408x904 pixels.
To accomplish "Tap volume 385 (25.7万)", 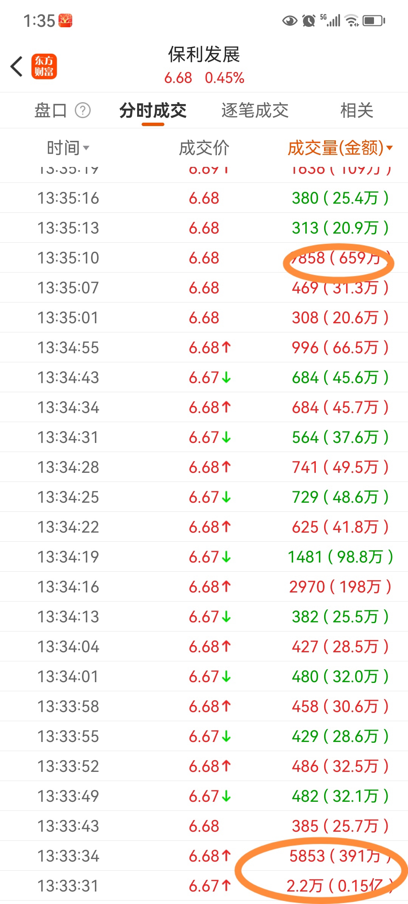I will tap(340, 826).
